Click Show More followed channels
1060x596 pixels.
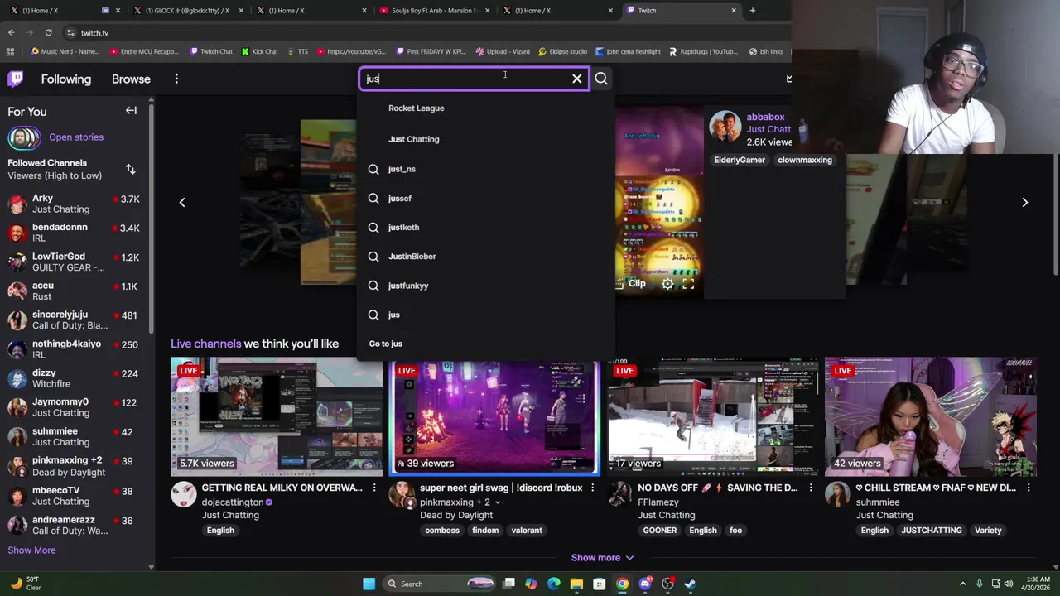click(x=31, y=550)
